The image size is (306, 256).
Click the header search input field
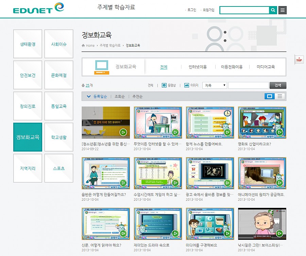244,10
